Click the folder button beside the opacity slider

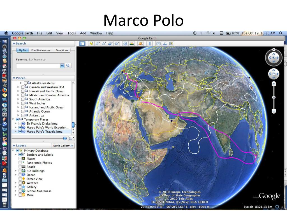click(x=71, y=138)
